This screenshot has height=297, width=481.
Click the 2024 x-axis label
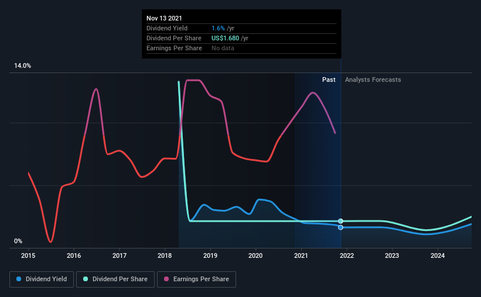pyautogui.click(x=438, y=255)
